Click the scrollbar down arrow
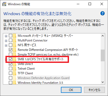The width and height of the screenshot is (108, 96). coord(103,82)
